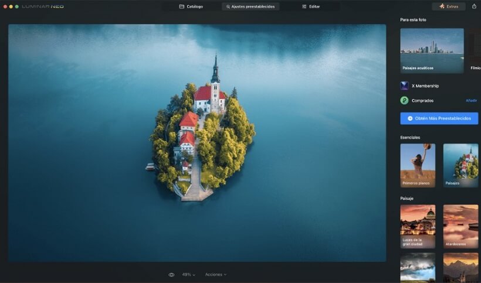The width and height of the screenshot is (481, 283).
Task: Click the X Membership label
Action: (425, 86)
